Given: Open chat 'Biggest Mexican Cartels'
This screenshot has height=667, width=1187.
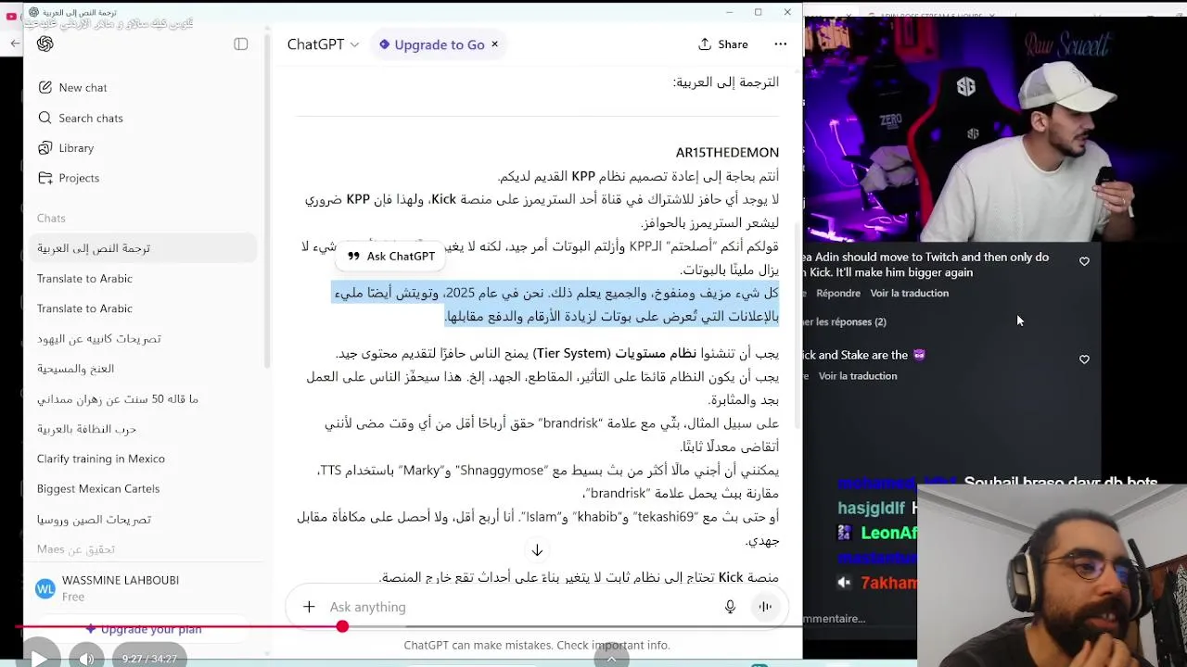Looking at the screenshot, I should click(98, 488).
